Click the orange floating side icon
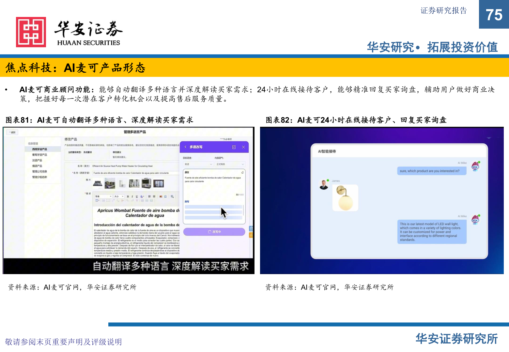The width and height of the screenshot is (509, 352). coord(251,235)
